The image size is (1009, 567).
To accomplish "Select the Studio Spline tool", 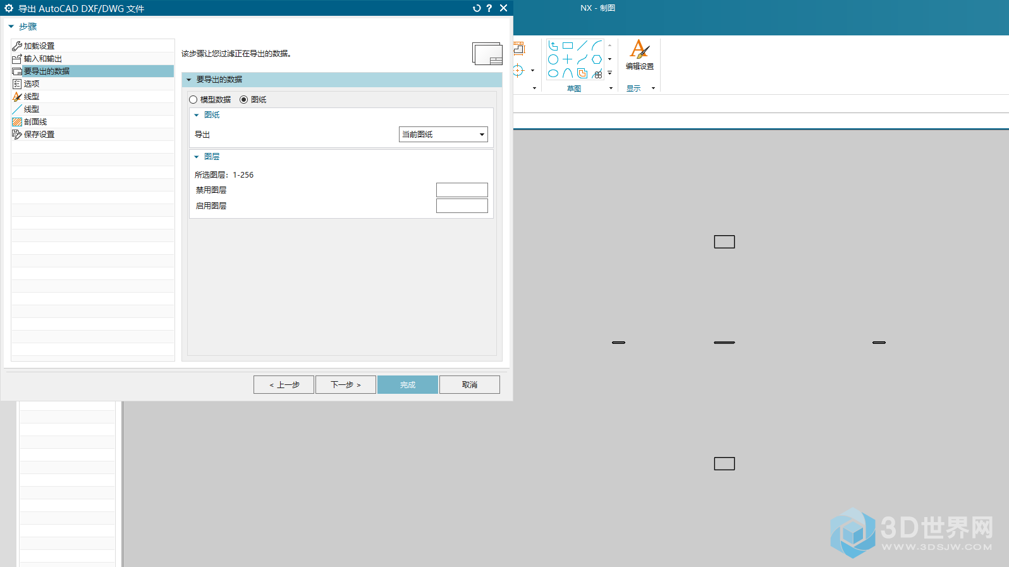I will pos(582,59).
